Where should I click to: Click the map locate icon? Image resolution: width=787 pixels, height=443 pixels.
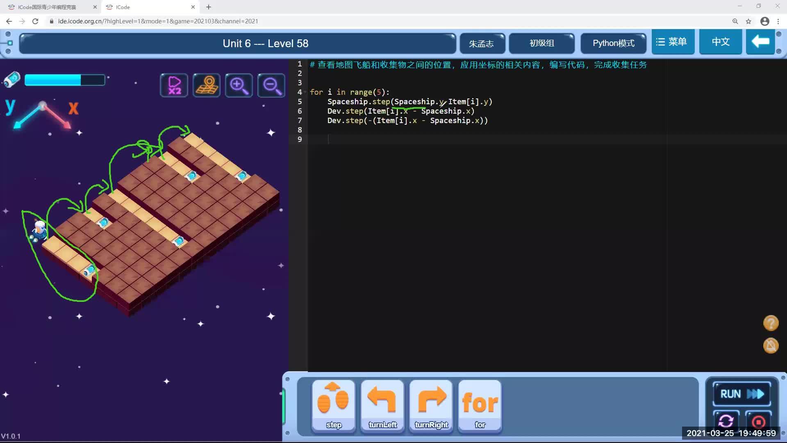pos(206,85)
